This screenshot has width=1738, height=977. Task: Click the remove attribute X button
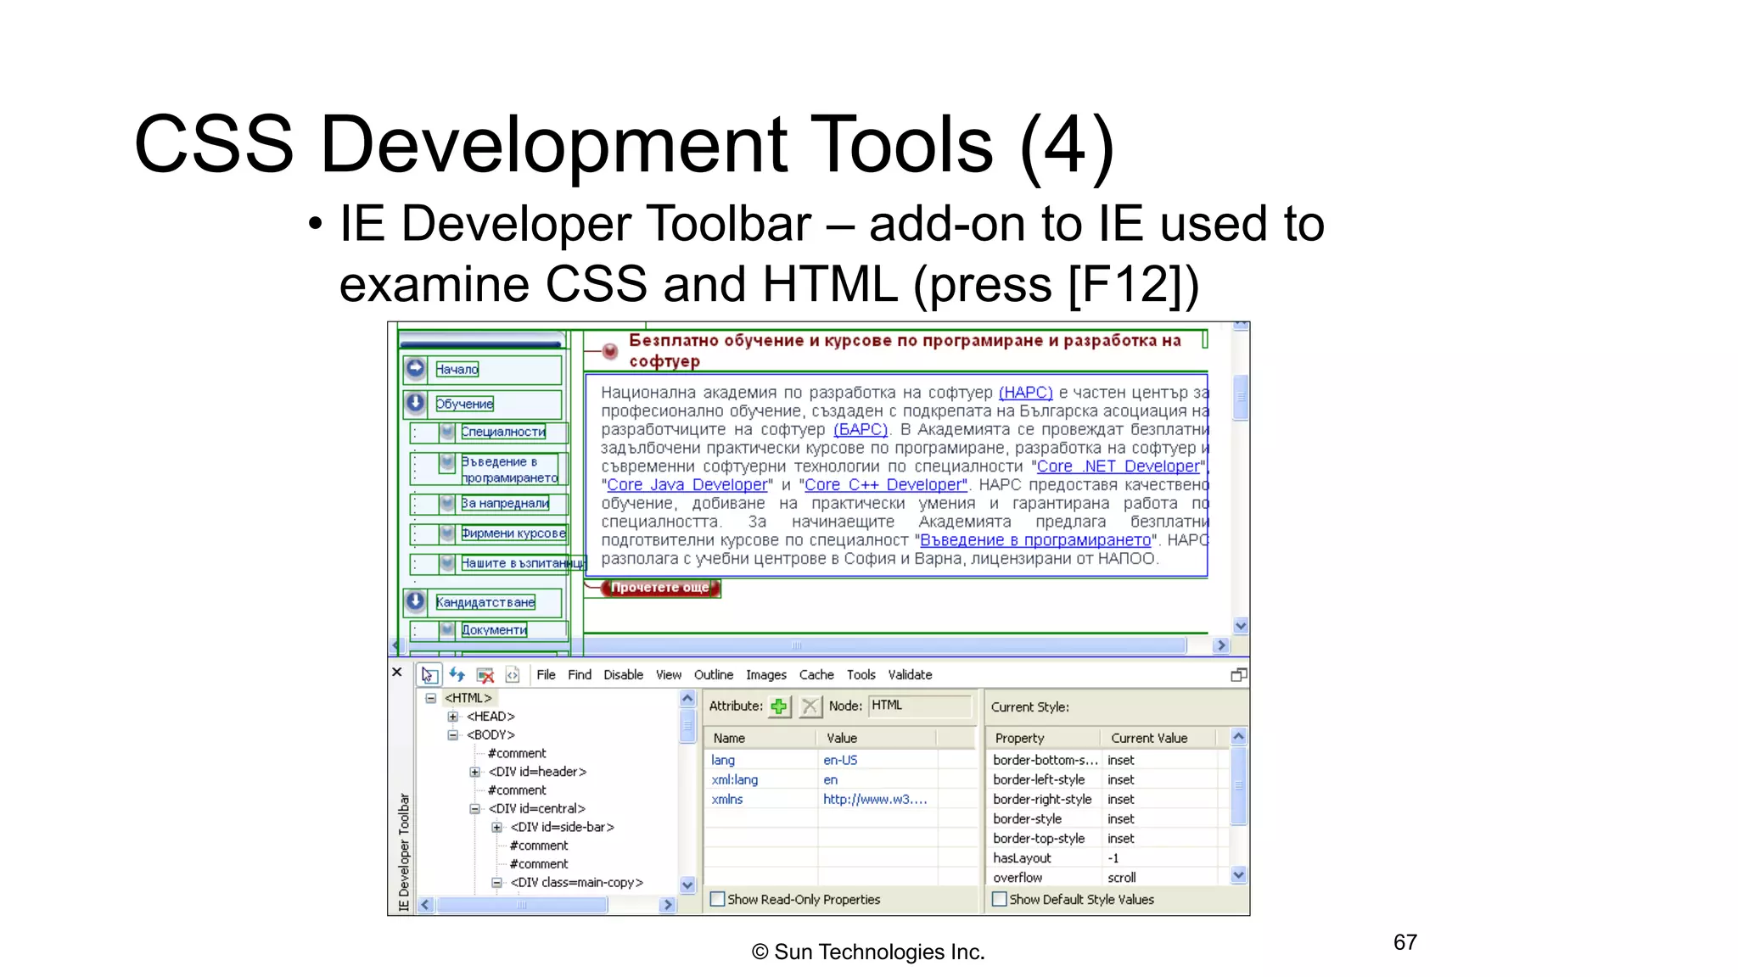810,706
